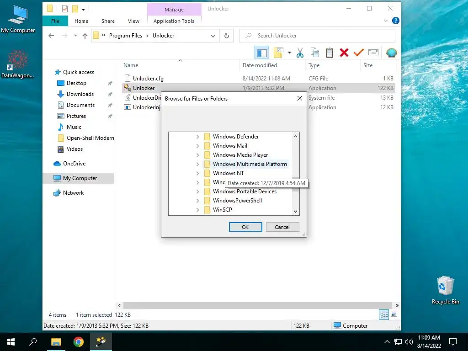Go back with the left arrow
The height and width of the screenshot is (351, 468).
tap(51, 36)
